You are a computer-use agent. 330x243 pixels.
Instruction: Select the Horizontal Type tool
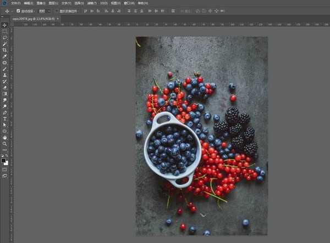pos(4,118)
